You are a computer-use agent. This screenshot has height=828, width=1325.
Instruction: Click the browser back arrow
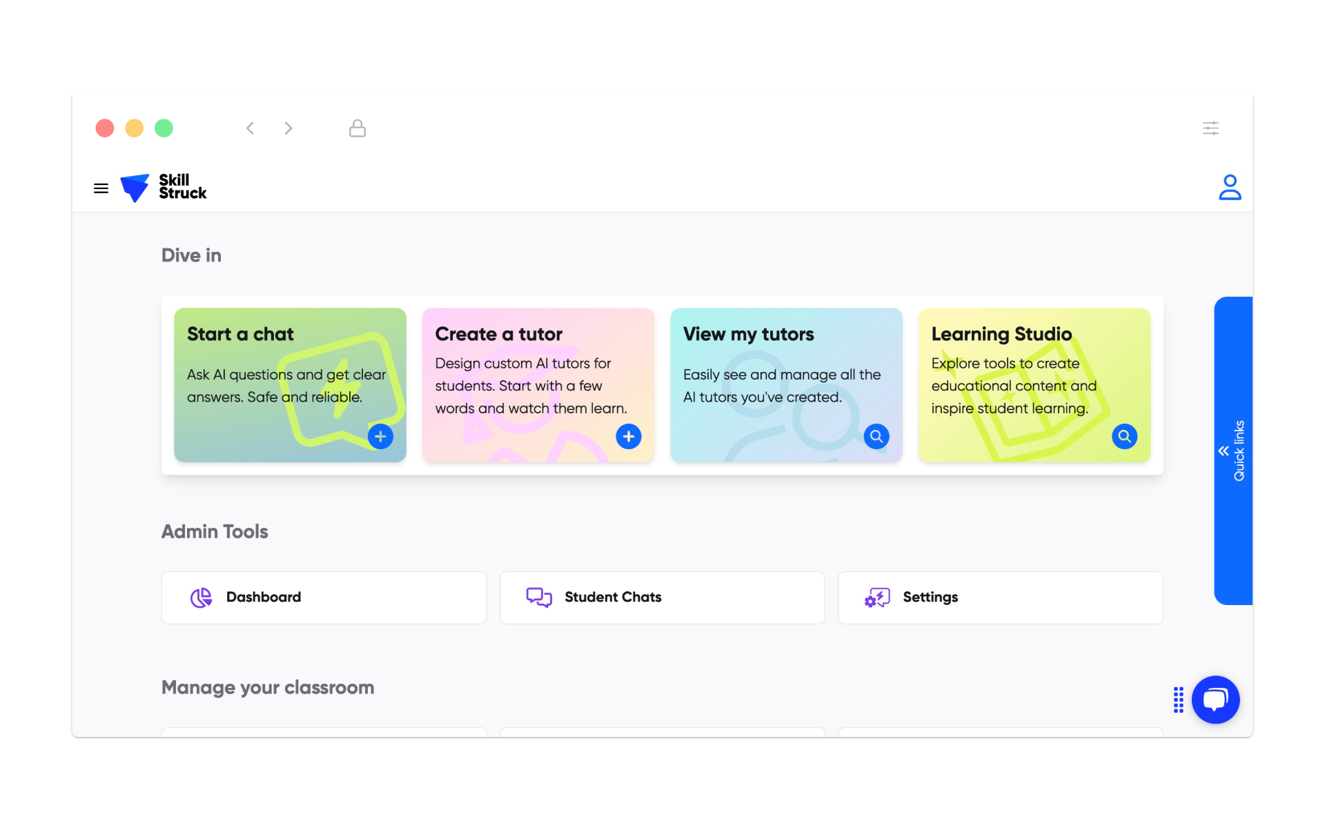click(251, 128)
